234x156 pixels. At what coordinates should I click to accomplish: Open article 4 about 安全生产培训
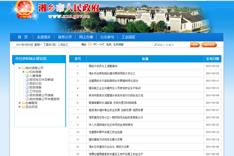pyautogui.click(x=115, y=88)
